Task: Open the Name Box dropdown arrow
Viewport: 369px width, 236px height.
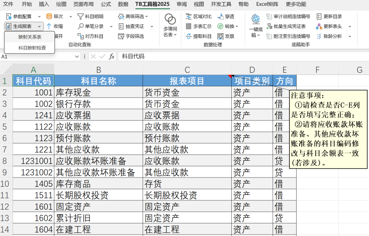Action: pyautogui.click(x=77, y=56)
